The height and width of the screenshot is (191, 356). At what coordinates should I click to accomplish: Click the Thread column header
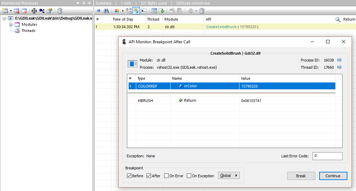(154, 19)
